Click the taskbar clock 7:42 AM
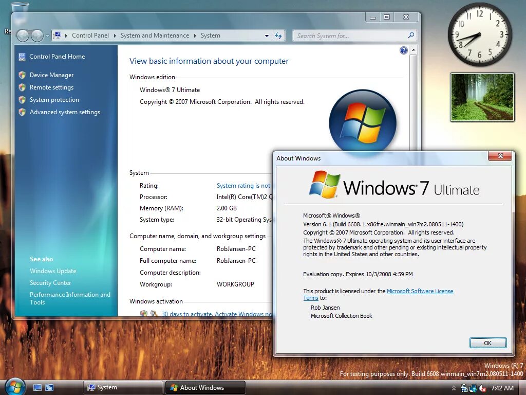 point(502,388)
